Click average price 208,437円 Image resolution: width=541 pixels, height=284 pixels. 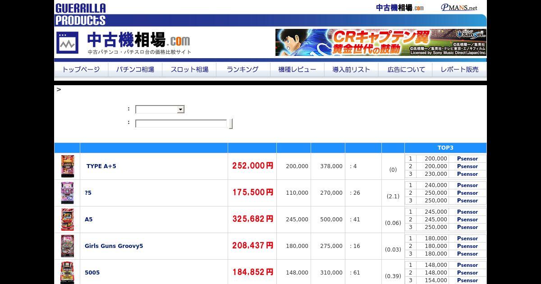pos(253,246)
